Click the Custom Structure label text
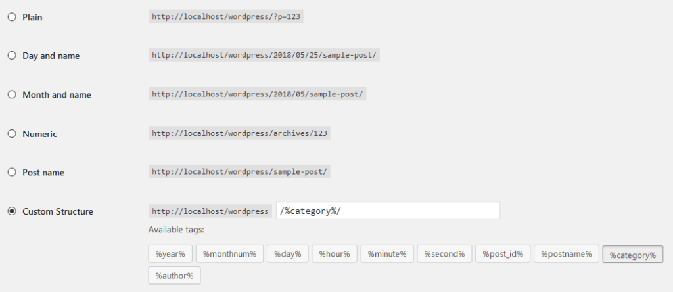The height and width of the screenshot is (292, 673). click(58, 211)
